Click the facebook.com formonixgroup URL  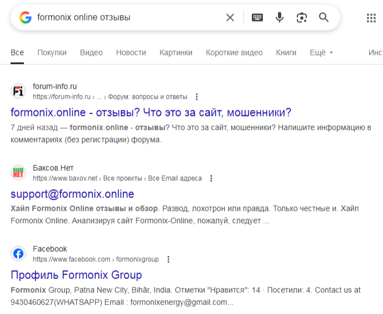coord(96,260)
